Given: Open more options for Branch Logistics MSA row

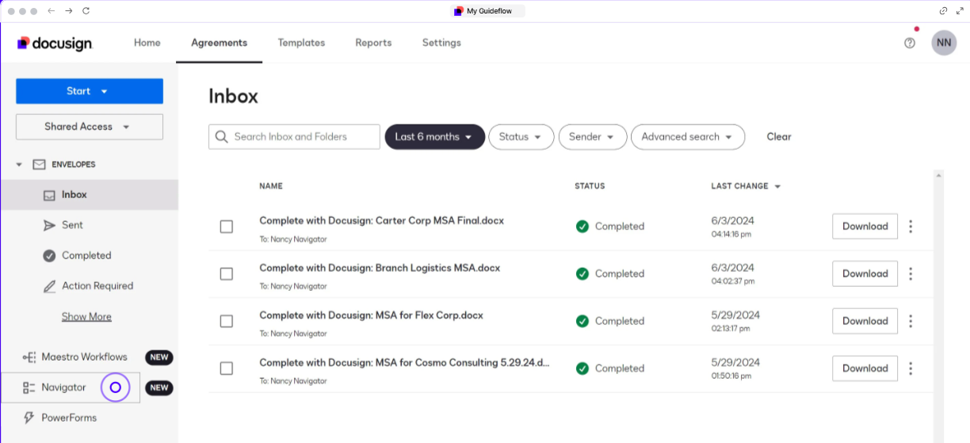Looking at the screenshot, I should coord(911,273).
